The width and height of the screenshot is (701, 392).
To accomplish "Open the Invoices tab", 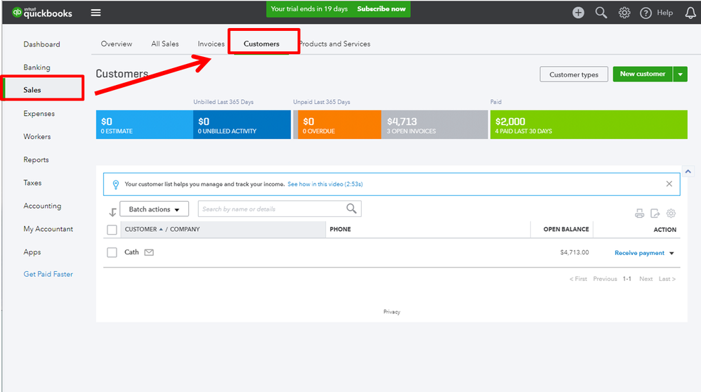I will [x=211, y=44].
